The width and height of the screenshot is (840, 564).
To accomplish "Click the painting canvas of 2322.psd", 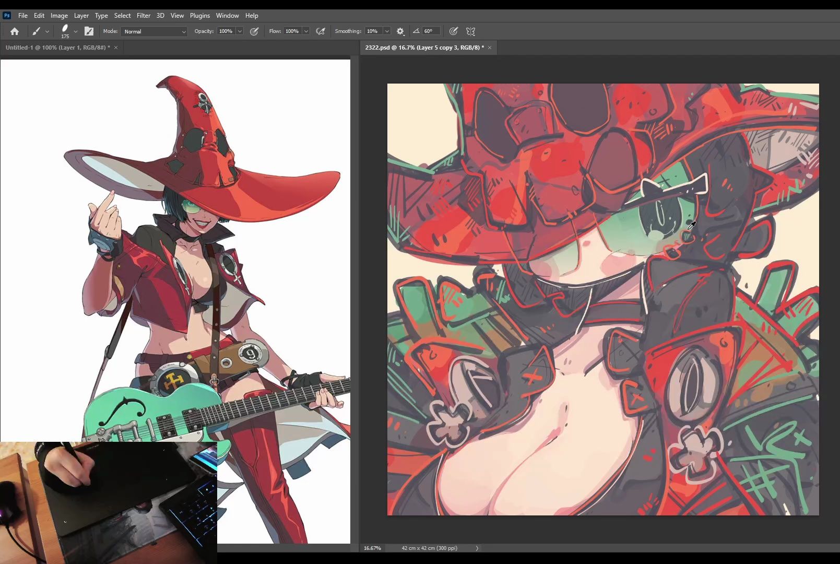I will 603,300.
